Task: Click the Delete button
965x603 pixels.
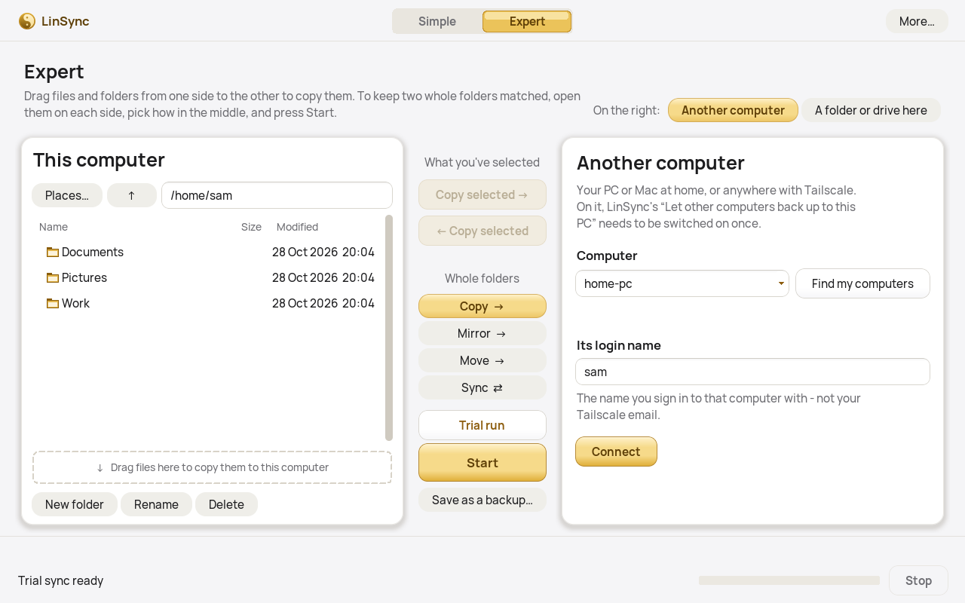Action: (x=226, y=504)
